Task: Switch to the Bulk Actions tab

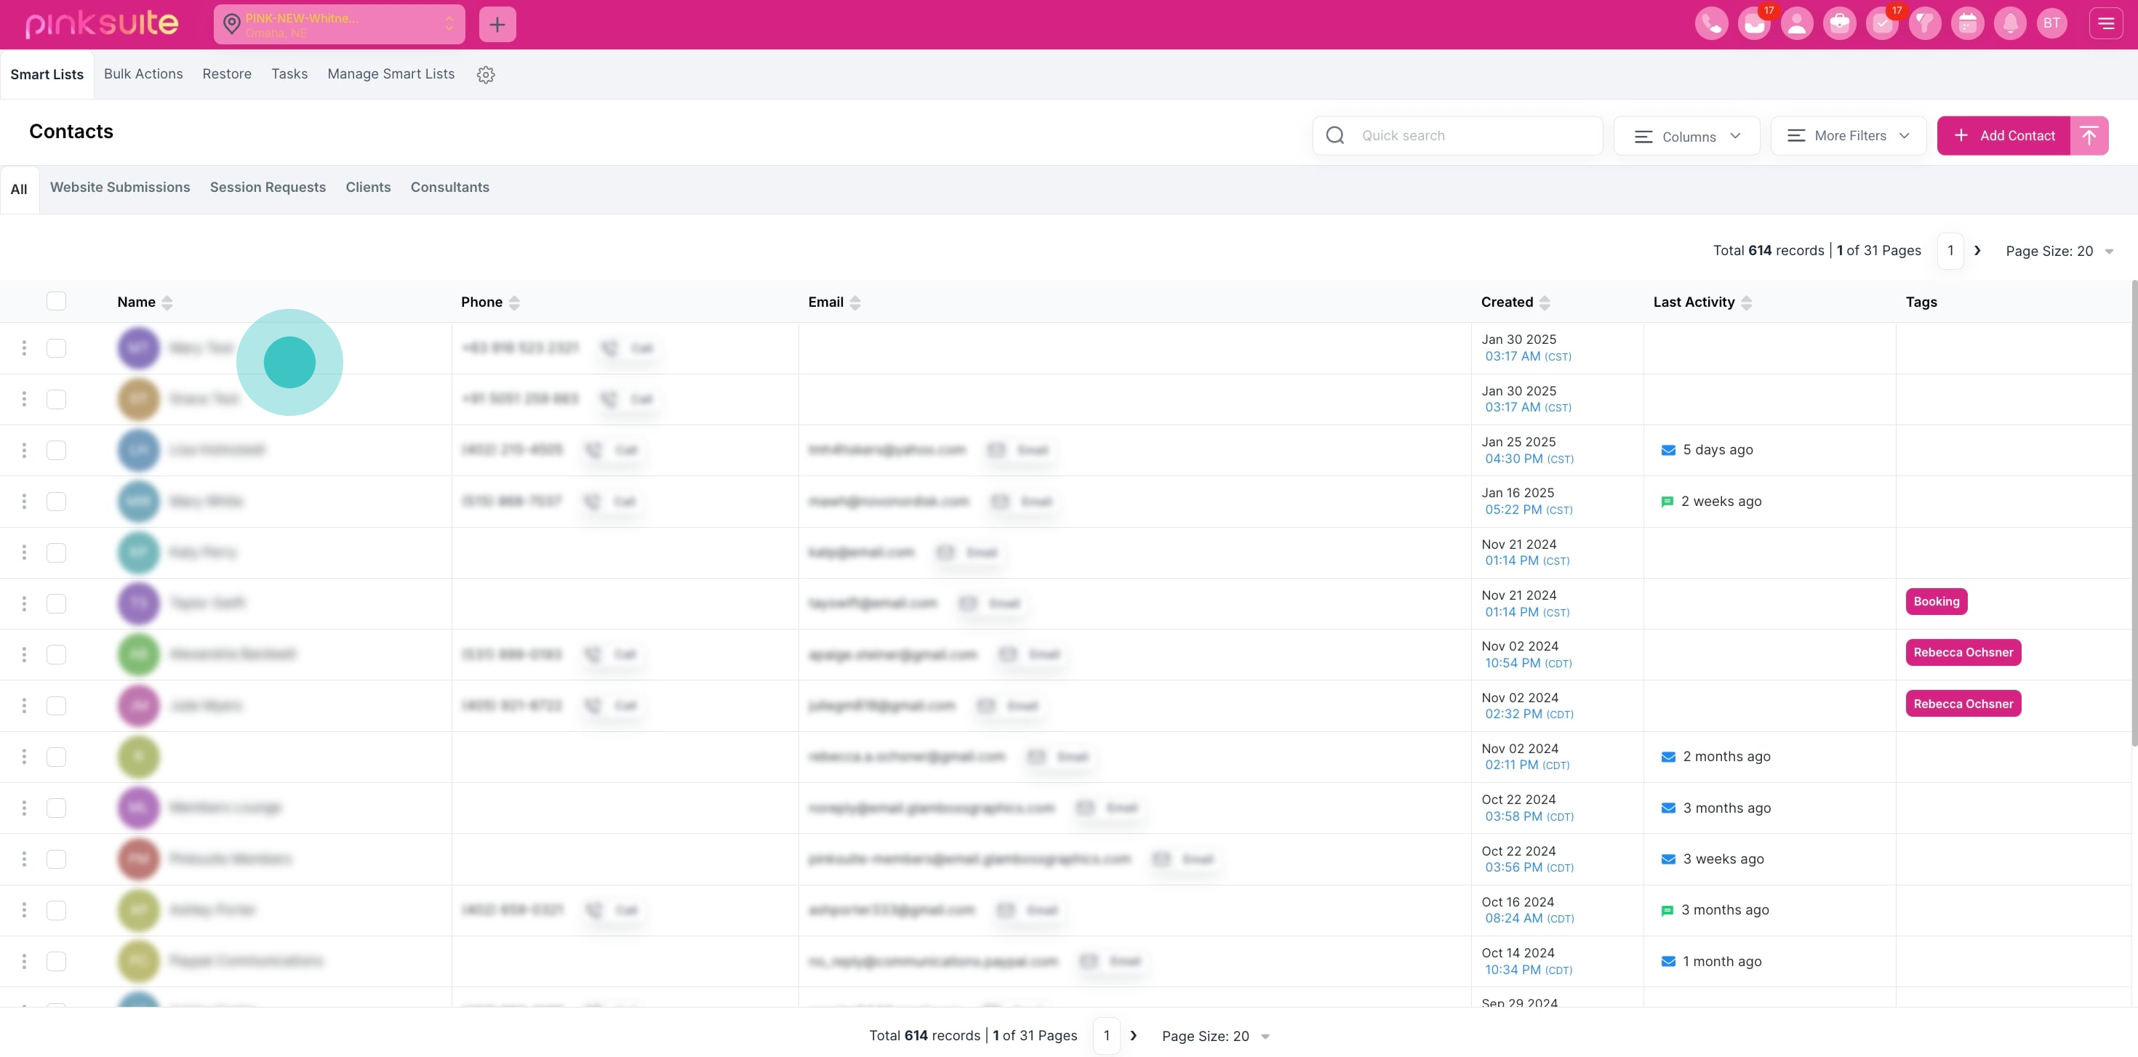Action: 143,74
